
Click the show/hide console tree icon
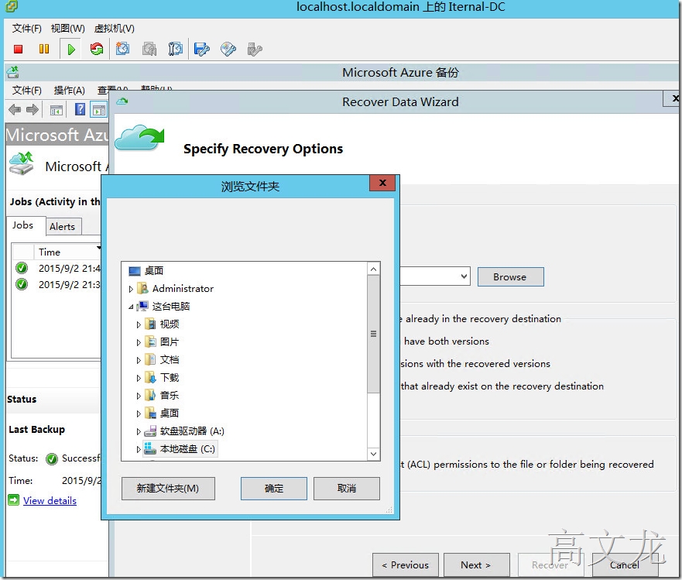(57, 110)
